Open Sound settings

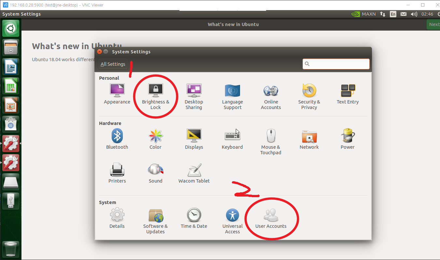coord(156,173)
